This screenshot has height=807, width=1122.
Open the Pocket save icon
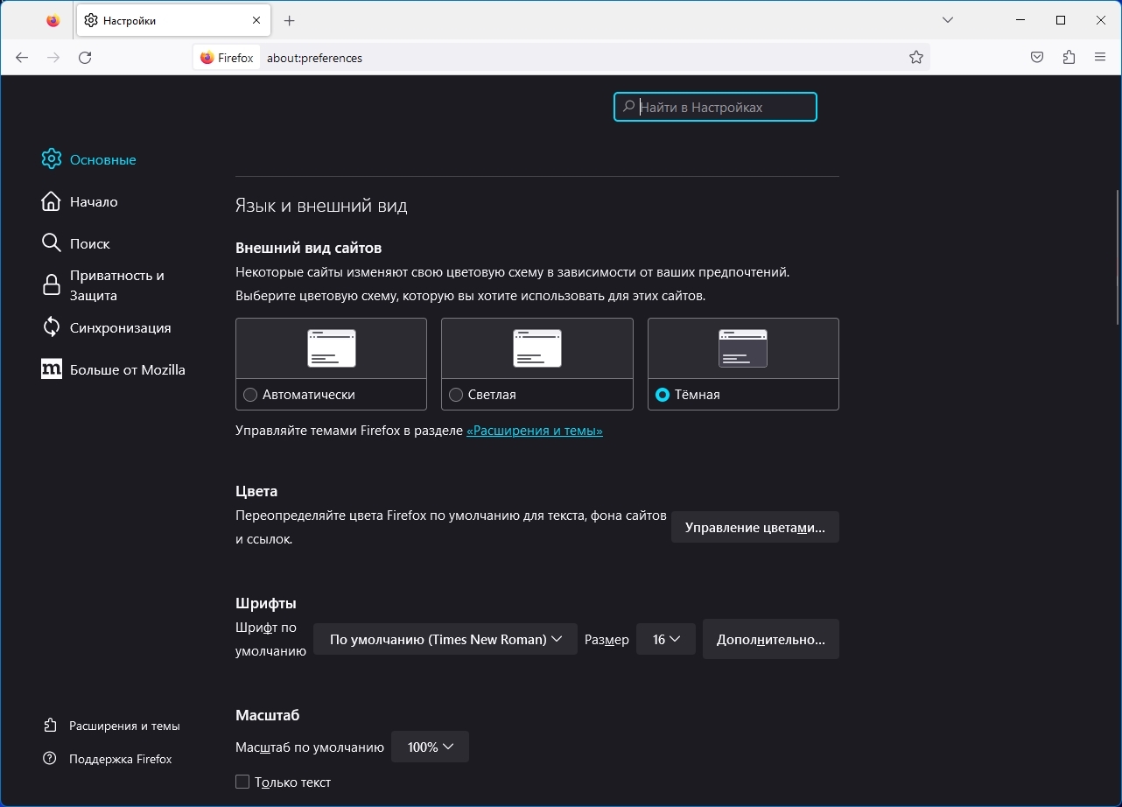tap(1037, 58)
